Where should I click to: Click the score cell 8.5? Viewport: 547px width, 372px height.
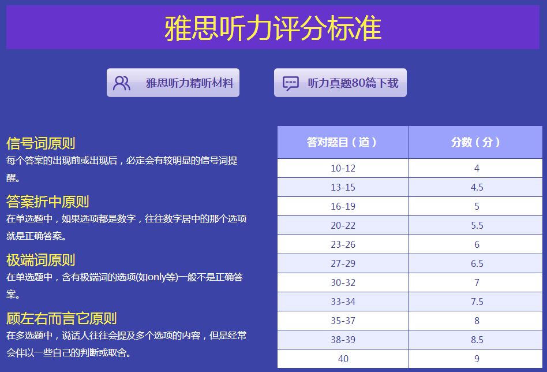tap(475, 340)
